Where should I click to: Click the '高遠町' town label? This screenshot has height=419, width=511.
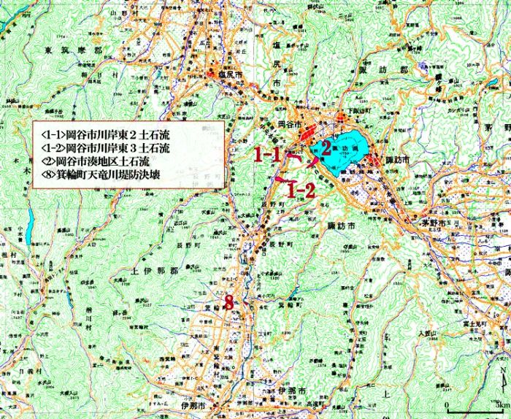316,404
